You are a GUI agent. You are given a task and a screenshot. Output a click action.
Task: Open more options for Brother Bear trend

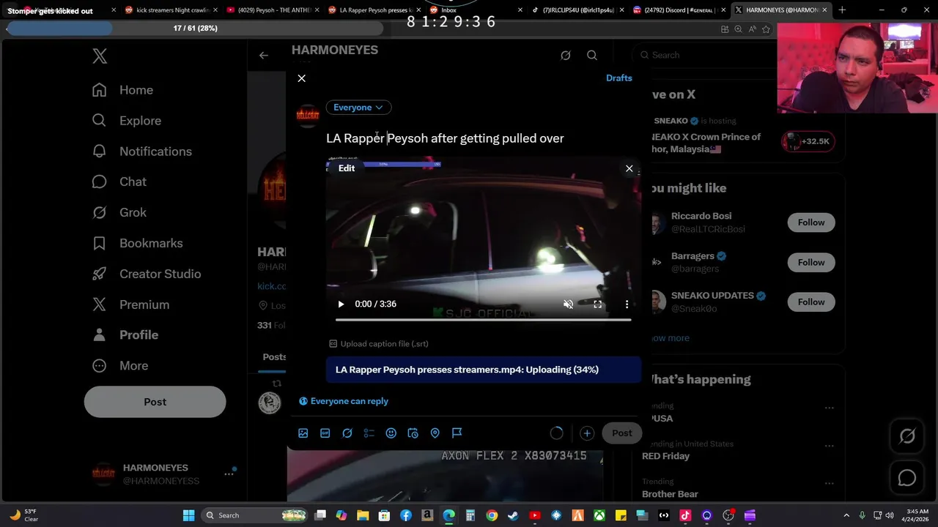coord(829,484)
